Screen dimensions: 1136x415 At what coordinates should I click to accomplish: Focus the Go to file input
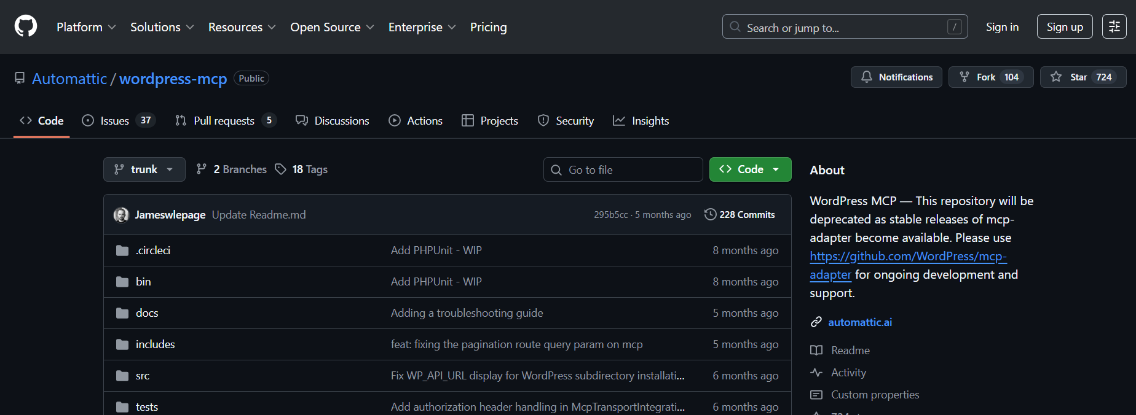tap(623, 169)
